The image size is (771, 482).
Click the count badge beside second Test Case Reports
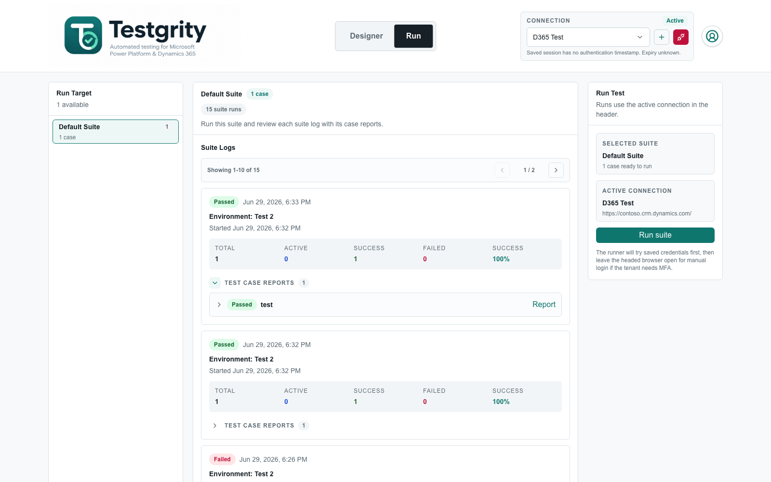point(304,426)
